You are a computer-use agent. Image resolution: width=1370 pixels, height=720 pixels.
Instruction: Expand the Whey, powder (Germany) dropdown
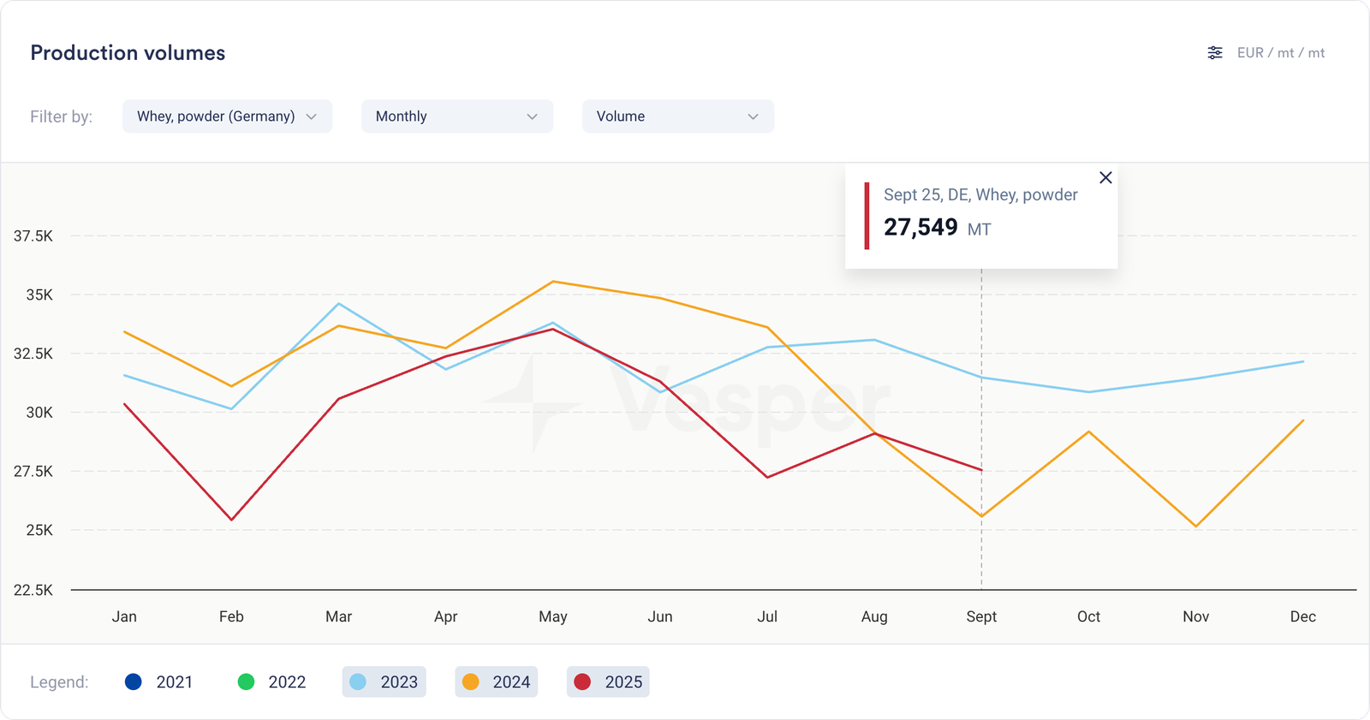tap(227, 116)
